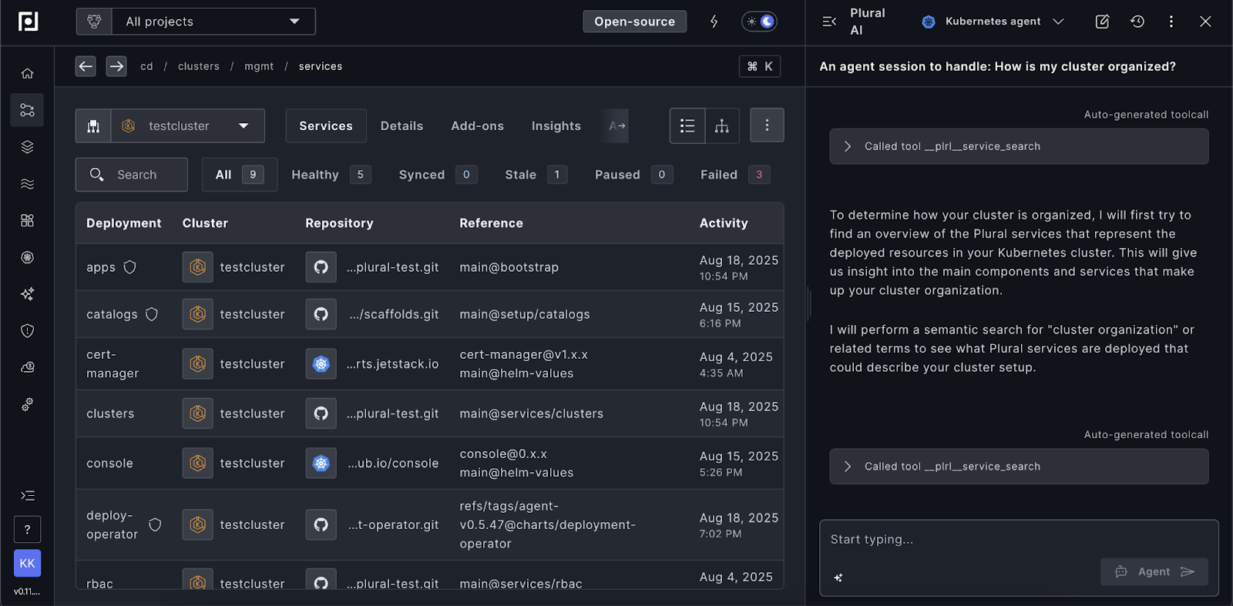Open the security shield sidebar icon
1233x606 pixels.
click(27, 331)
